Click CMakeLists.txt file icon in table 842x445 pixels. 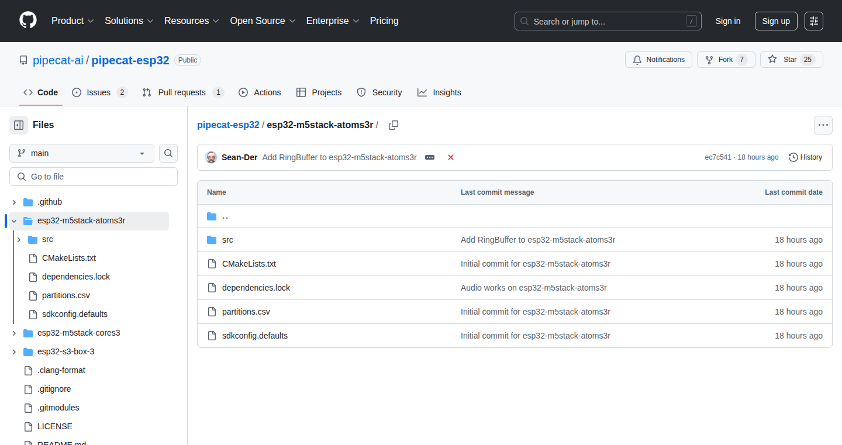coord(212,264)
